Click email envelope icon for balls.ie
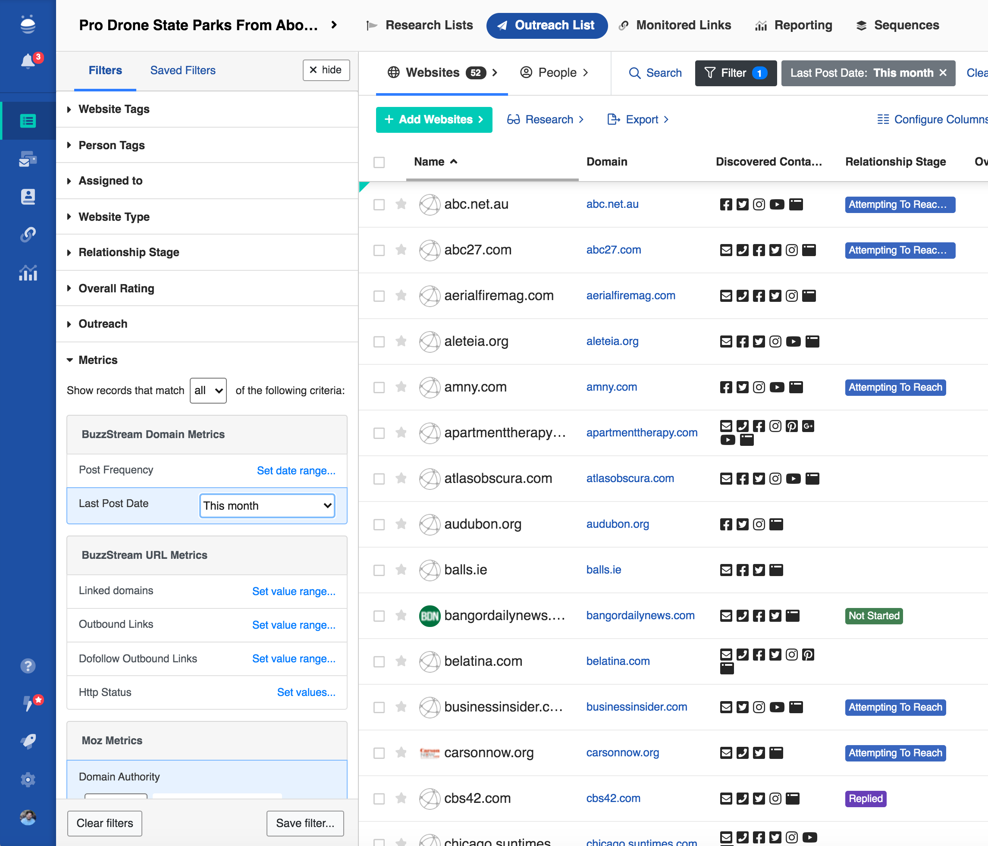 point(726,570)
